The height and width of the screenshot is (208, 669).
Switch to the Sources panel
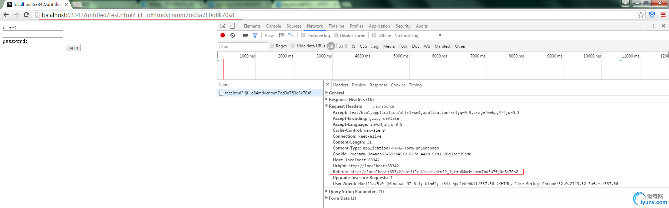tap(294, 26)
